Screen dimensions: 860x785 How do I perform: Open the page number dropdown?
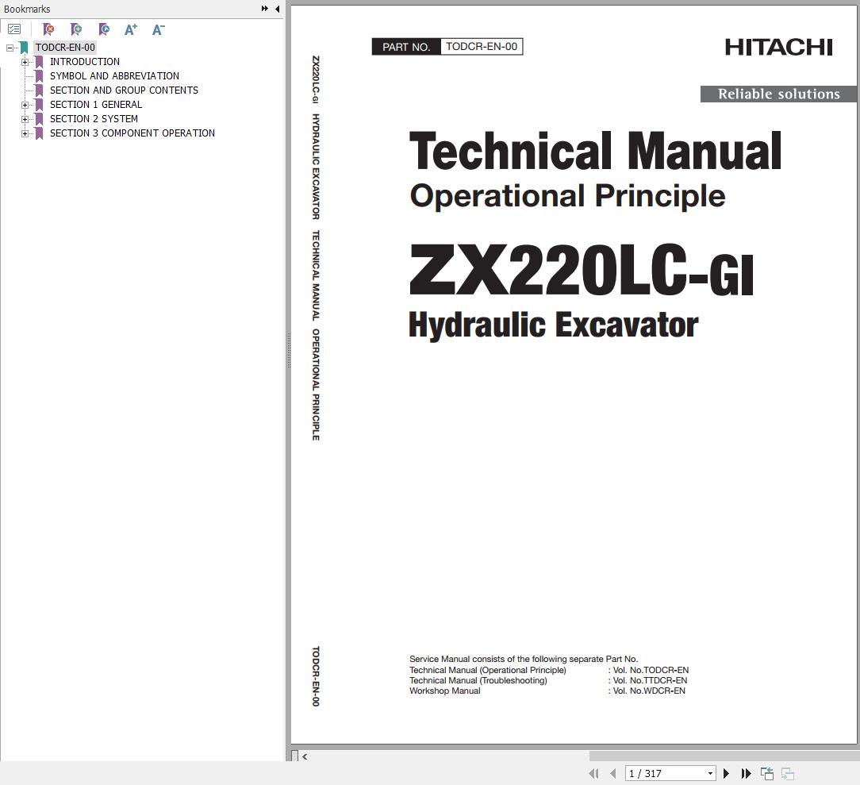(709, 772)
